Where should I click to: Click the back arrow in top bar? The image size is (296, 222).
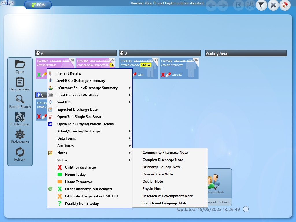pyautogui.click(x=211, y=5)
